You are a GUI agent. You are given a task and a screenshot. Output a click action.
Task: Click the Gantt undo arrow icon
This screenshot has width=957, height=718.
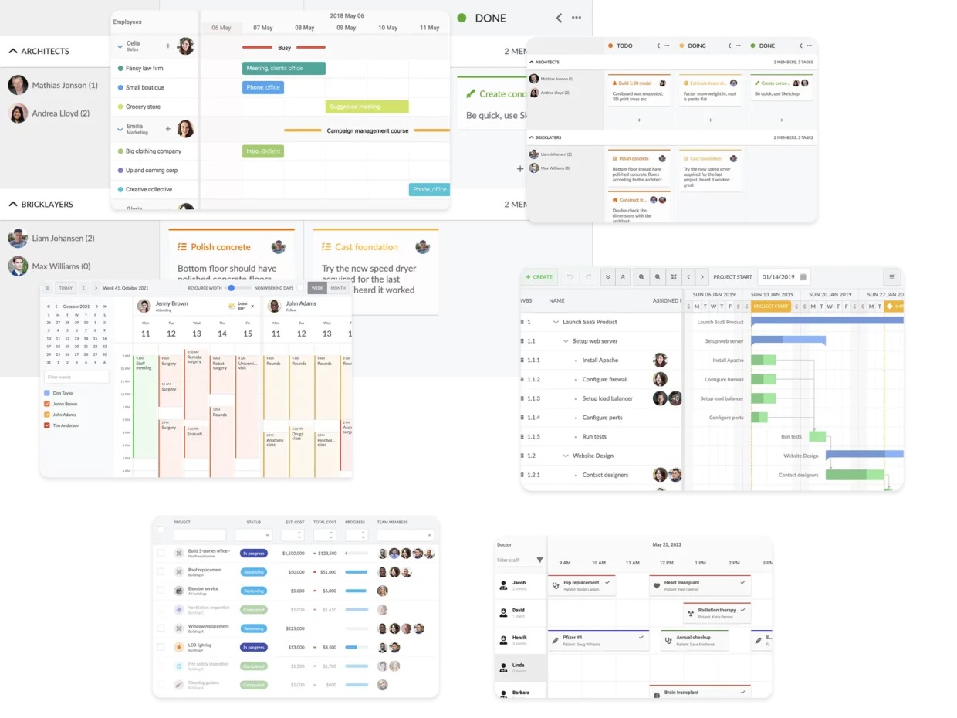570,277
